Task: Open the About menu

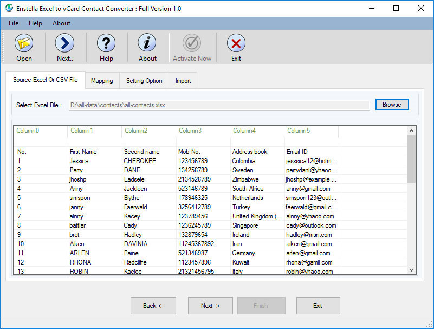Action: click(x=61, y=23)
